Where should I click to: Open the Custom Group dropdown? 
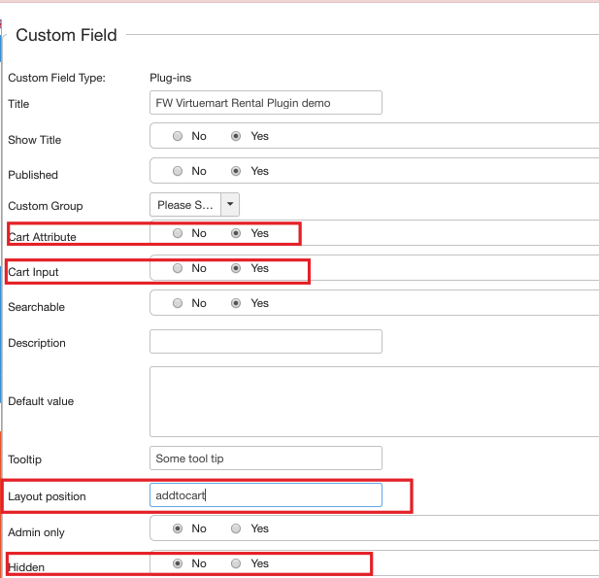coord(194,205)
